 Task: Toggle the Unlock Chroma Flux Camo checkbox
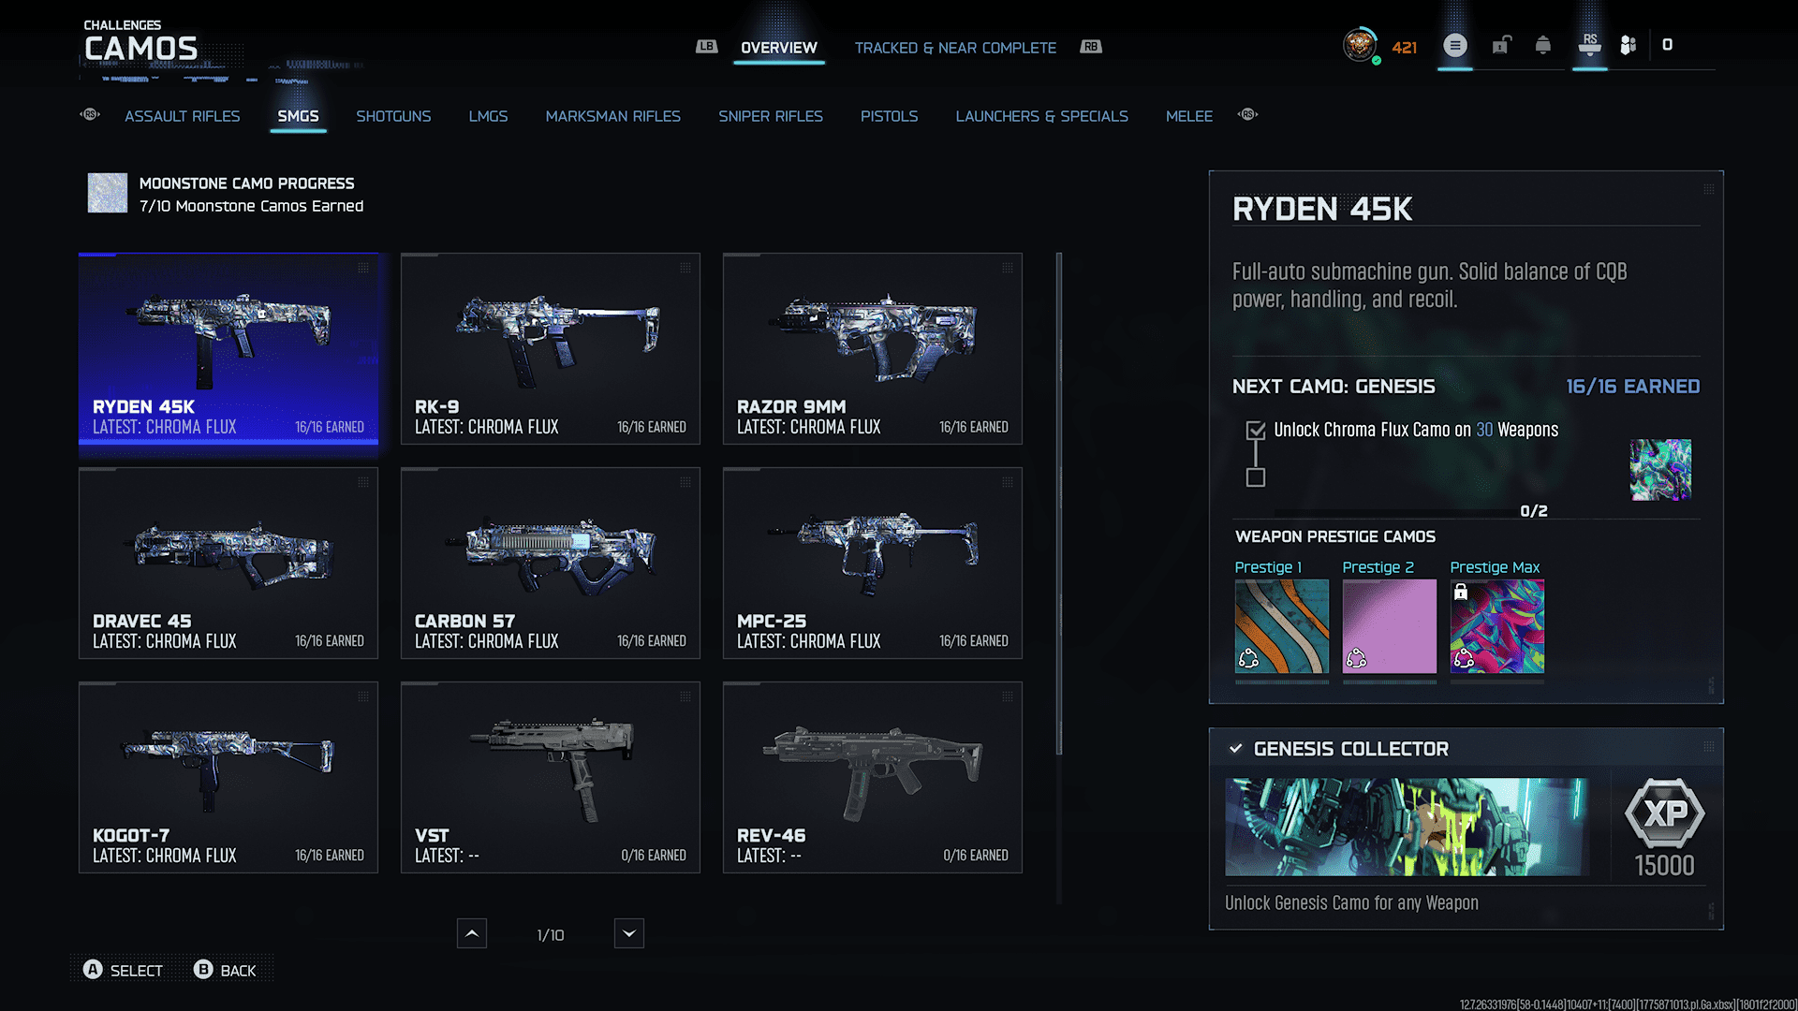tap(1256, 431)
